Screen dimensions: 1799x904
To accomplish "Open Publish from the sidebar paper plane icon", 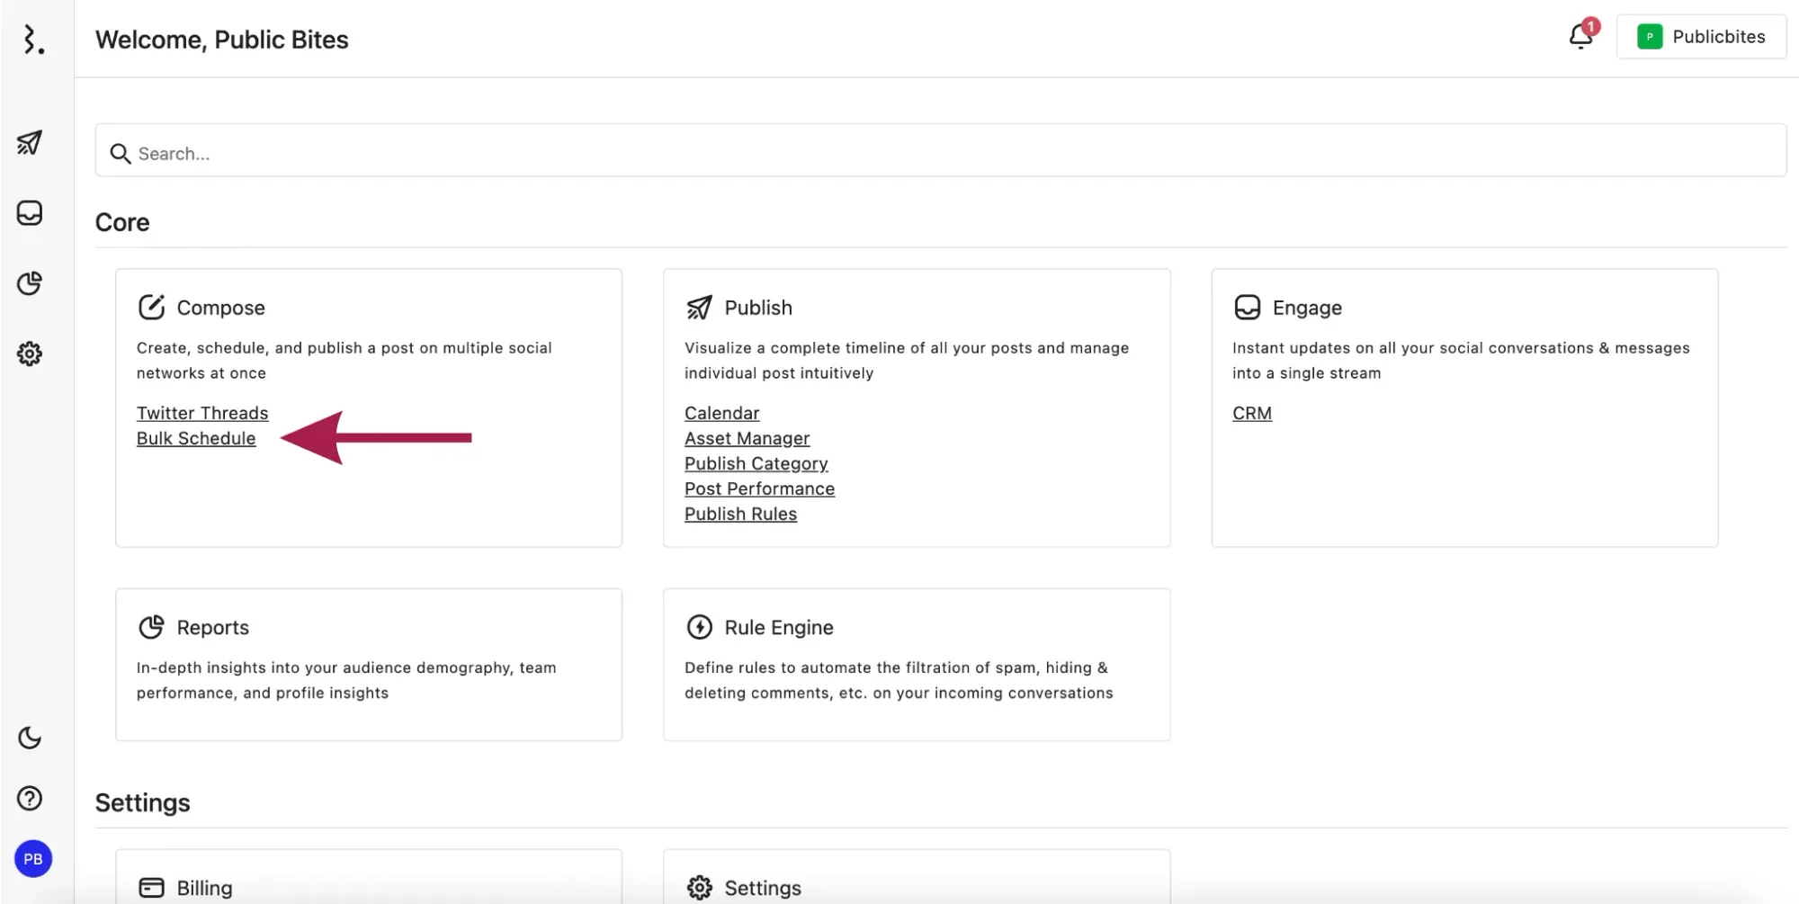I will pos(30,143).
